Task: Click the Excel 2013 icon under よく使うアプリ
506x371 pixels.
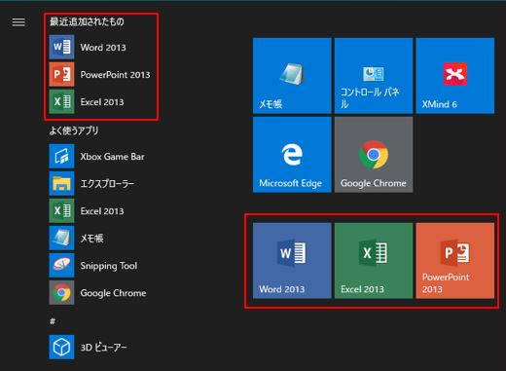Action: [x=61, y=210]
